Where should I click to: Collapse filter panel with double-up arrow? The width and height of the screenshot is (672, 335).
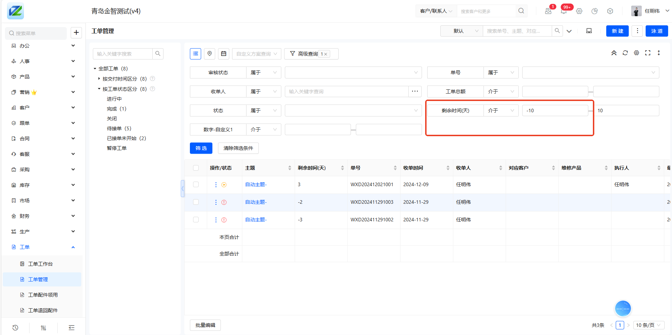pyautogui.click(x=614, y=53)
